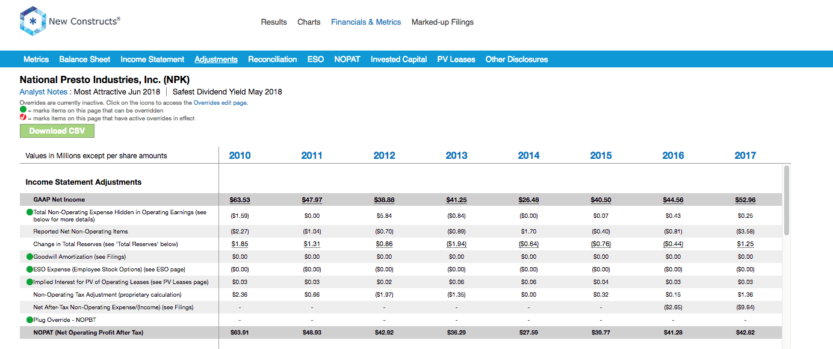The image size is (833, 349).
Task: Click the 2010 year column header
Action: 240,155
